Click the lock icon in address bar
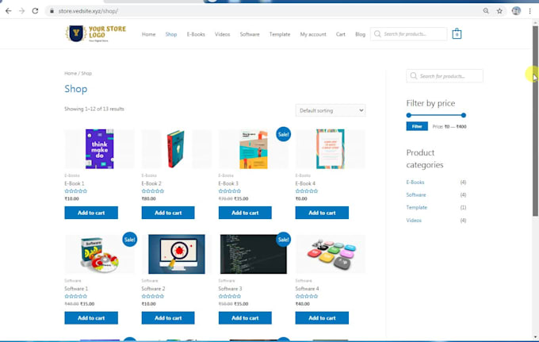The image size is (539, 342). pyautogui.click(x=52, y=11)
